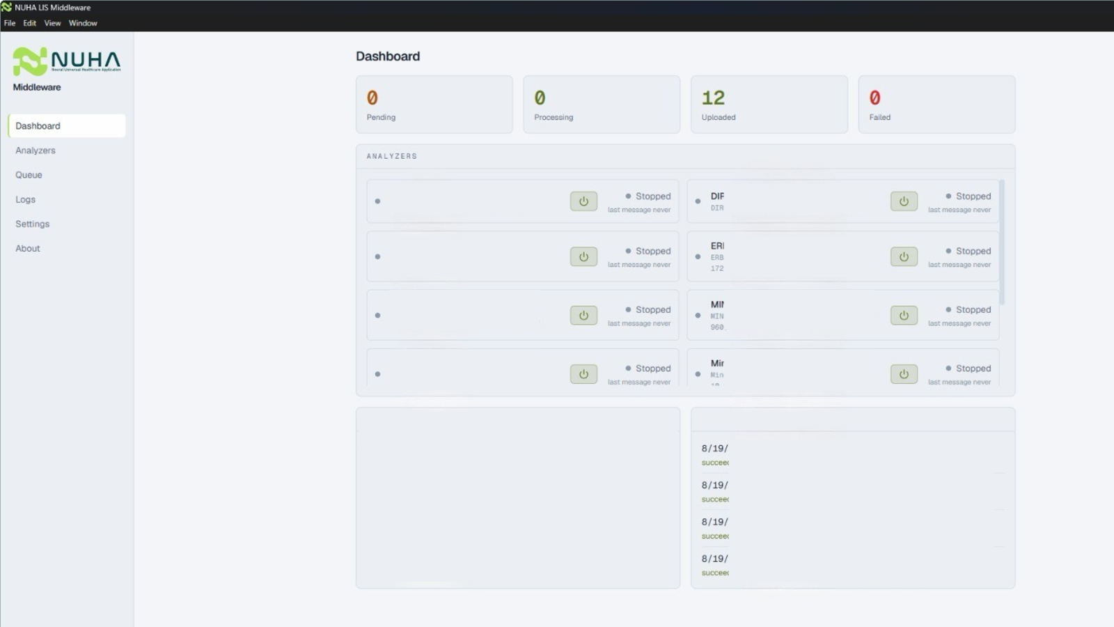The image size is (1114, 627).
Task: Select the Uploaded count card
Action: click(x=769, y=104)
